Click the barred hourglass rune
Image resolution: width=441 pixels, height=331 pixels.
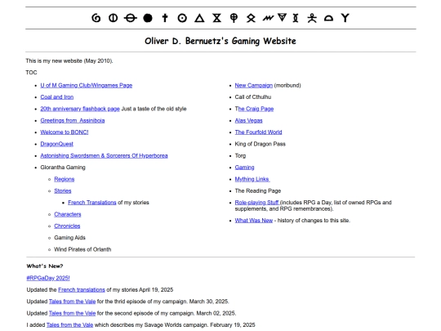point(217,18)
